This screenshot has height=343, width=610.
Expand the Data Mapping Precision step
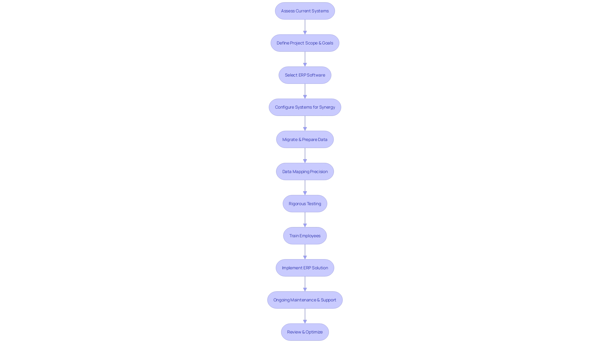coord(305,171)
